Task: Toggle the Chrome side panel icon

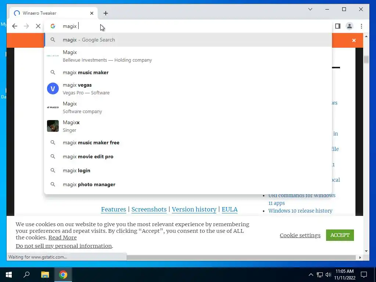Action: point(338,26)
